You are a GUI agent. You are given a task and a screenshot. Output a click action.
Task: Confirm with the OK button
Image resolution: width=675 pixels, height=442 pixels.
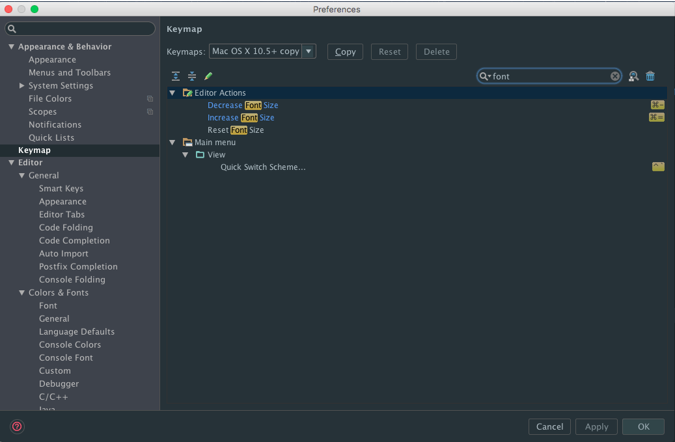pyautogui.click(x=644, y=426)
